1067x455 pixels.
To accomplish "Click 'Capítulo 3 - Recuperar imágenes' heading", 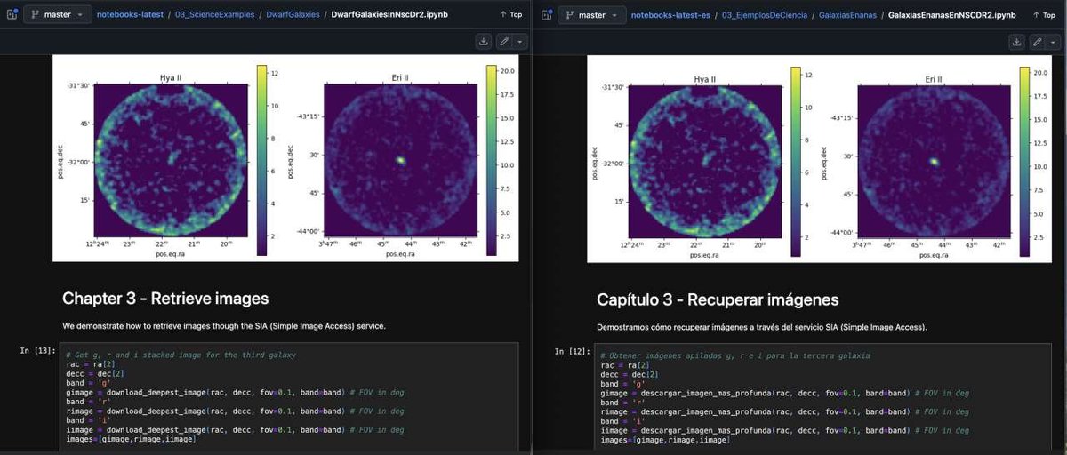I will click(x=718, y=300).
